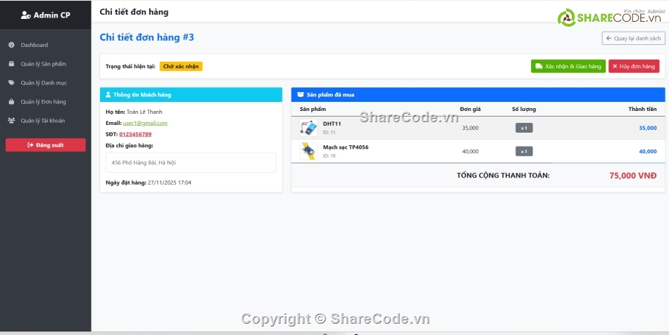Click the ID: 11 label

[x=329, y=132]
